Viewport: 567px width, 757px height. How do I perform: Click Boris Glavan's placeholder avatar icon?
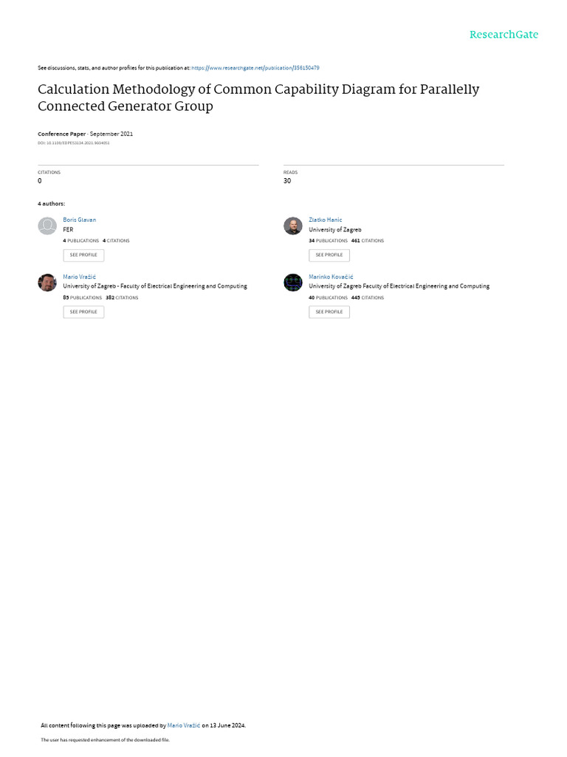click(x=47, y=226)
